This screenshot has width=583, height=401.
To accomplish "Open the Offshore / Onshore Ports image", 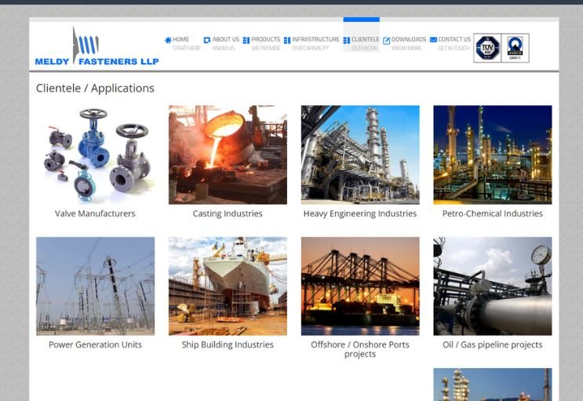I will tap(360, 286).
